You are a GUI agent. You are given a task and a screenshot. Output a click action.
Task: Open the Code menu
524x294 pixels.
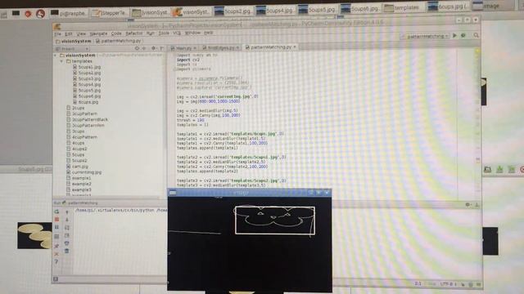(x=116, y=33)
